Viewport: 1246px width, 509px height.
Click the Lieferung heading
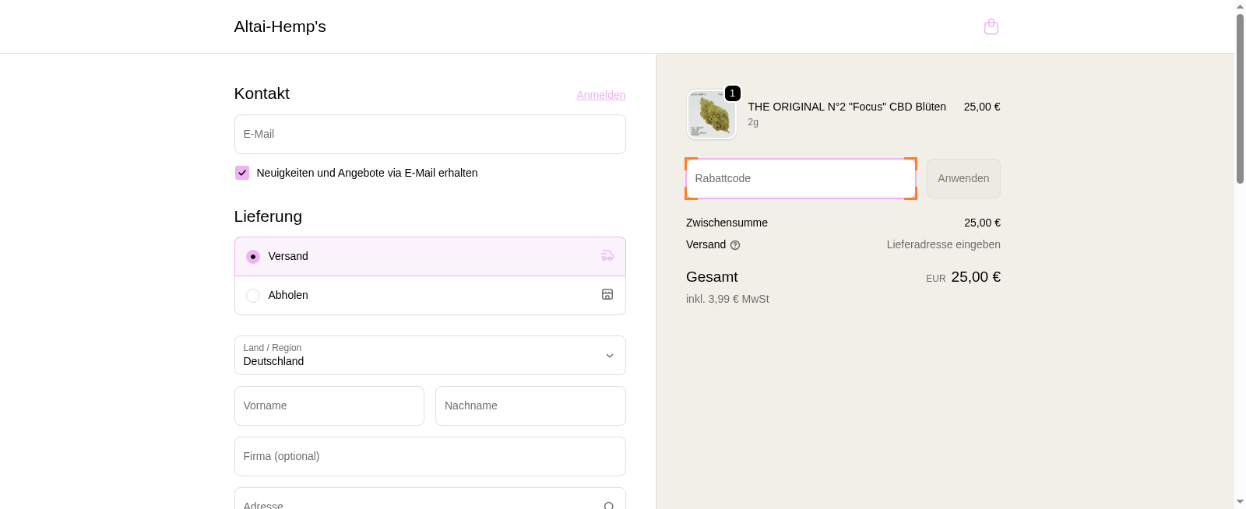[x=268, y=216]
